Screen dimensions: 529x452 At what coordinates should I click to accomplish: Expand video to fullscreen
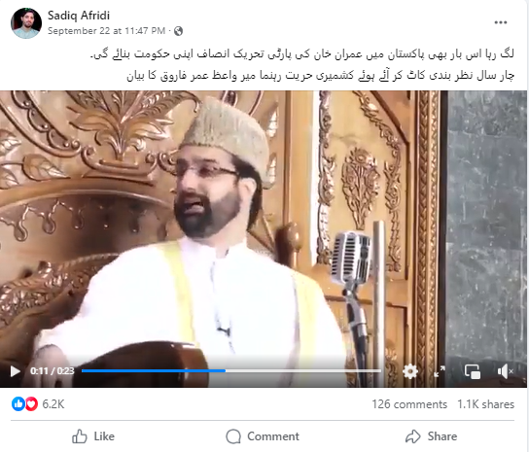pos(440,371)
